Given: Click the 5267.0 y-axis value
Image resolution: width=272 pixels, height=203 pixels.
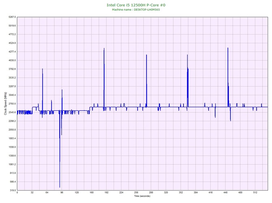Looking at the screenshot, I should 12,17.
